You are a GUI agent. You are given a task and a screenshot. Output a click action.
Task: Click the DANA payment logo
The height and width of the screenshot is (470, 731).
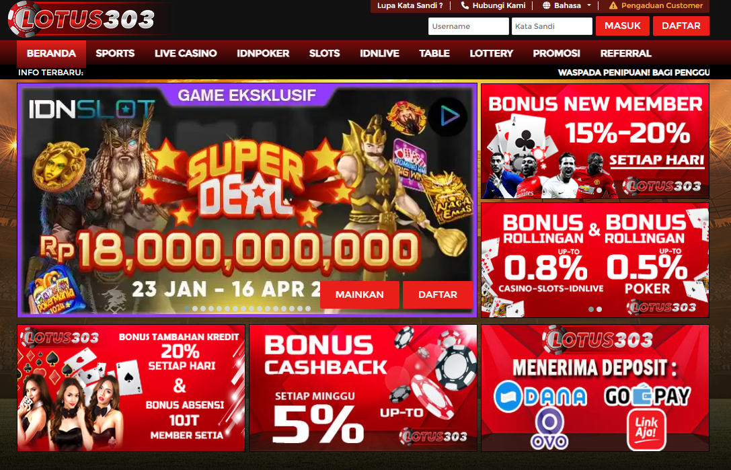[540, 396]
